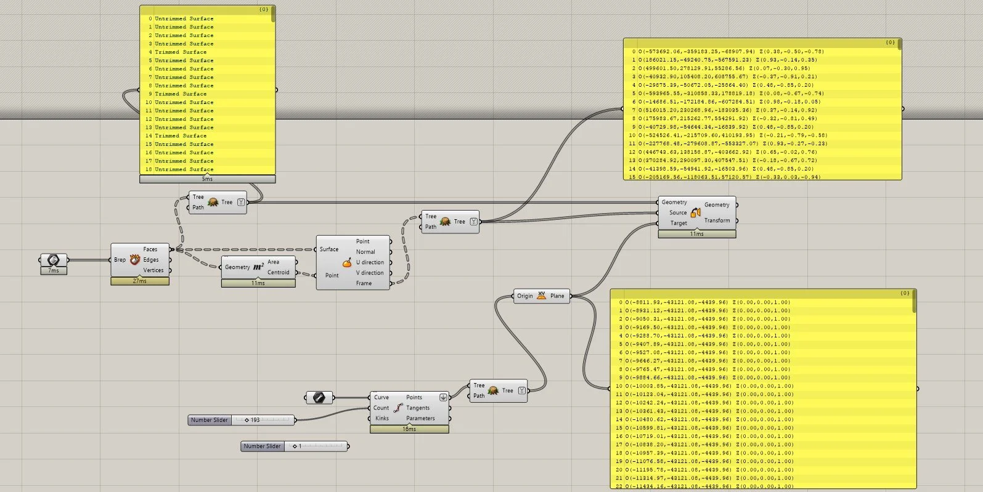Click the Plane output of XY Plane
This screenshot has height=492, width=983.
coord(557,296)
